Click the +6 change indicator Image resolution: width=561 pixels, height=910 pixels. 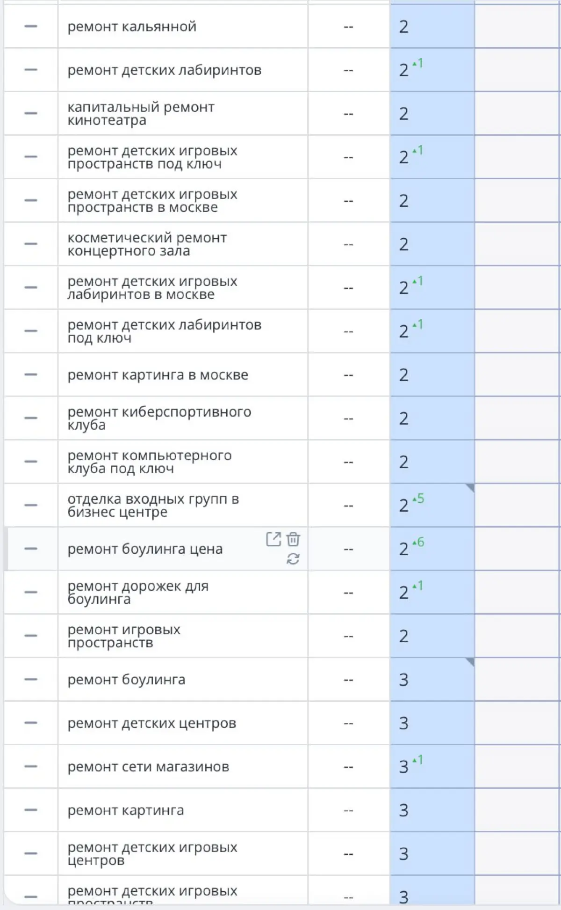tap(418, 542)
